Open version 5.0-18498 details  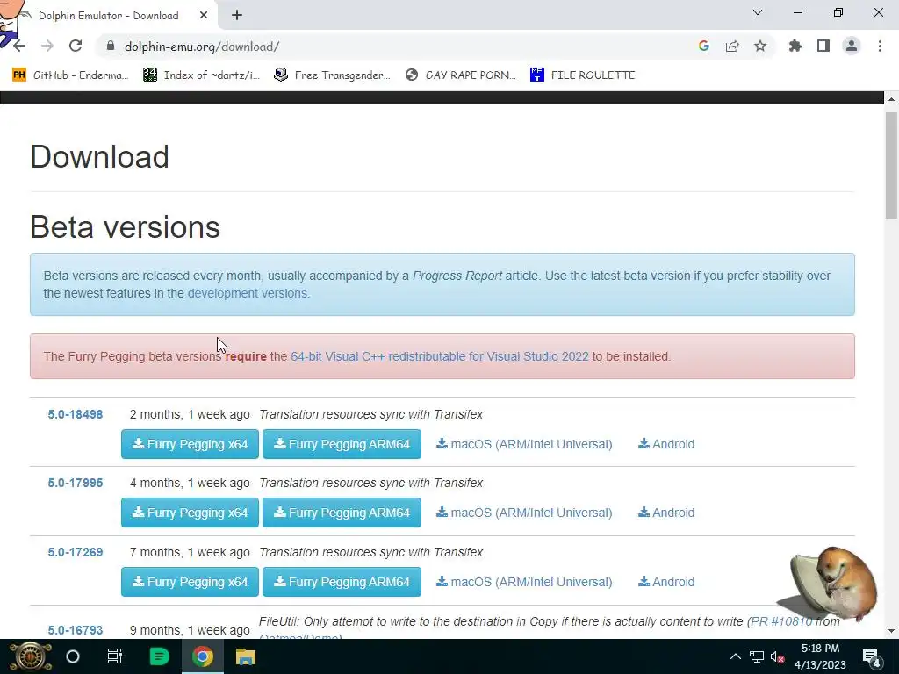76,414
